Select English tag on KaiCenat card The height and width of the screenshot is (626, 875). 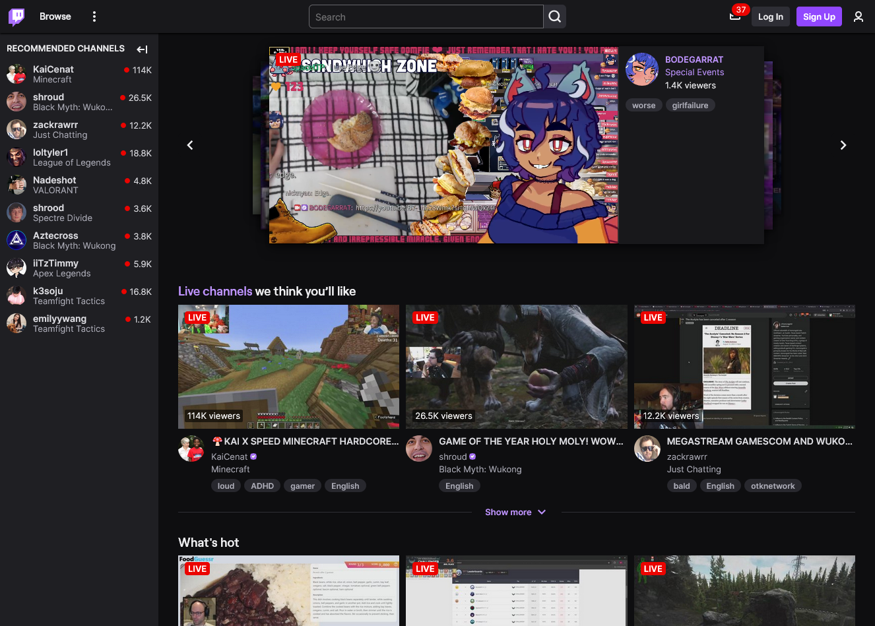coord(345,486)
